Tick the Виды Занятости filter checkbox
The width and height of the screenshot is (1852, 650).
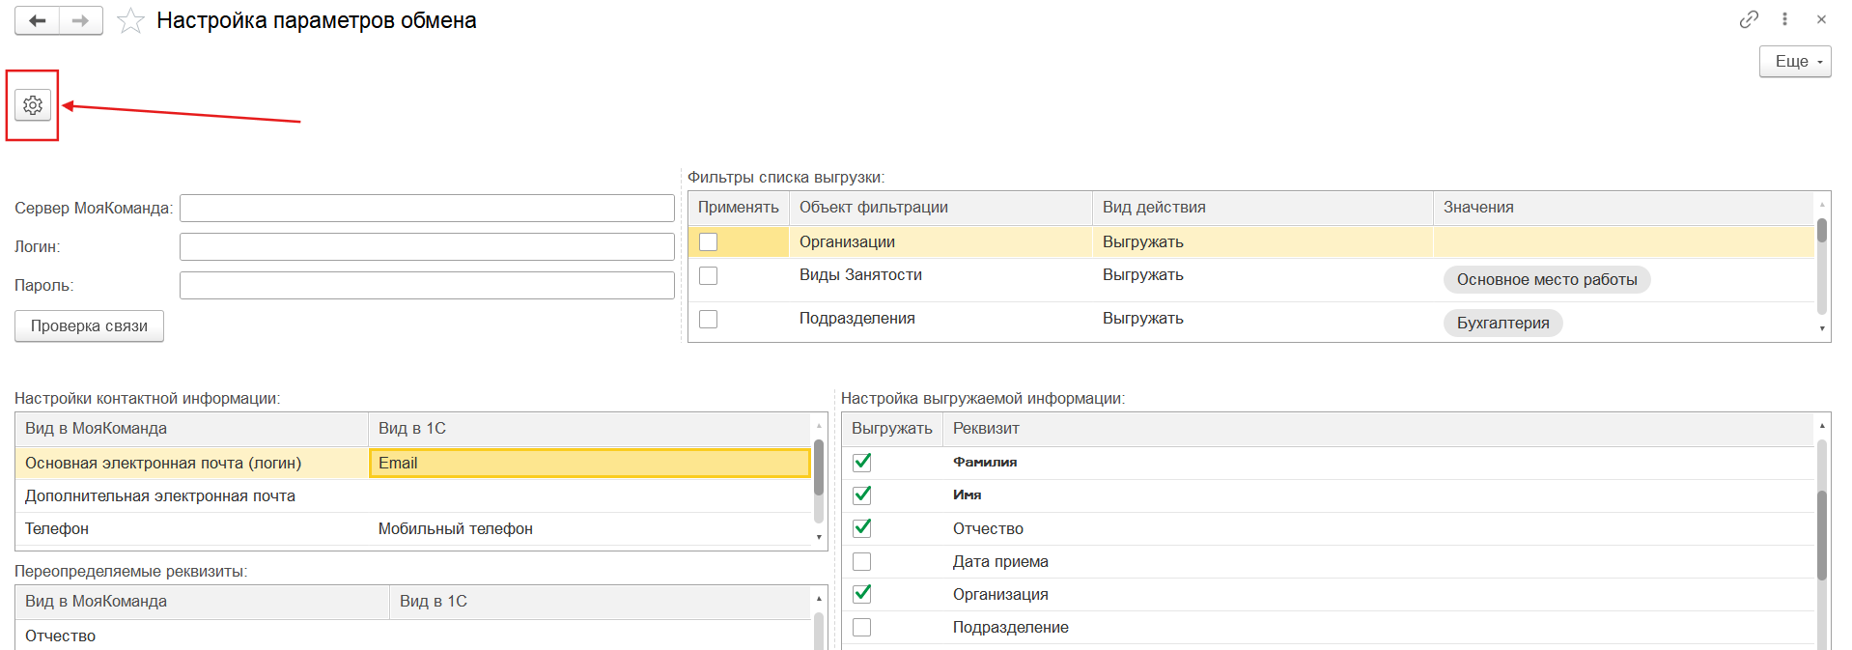pyautogui.click(x=708, y=275)
